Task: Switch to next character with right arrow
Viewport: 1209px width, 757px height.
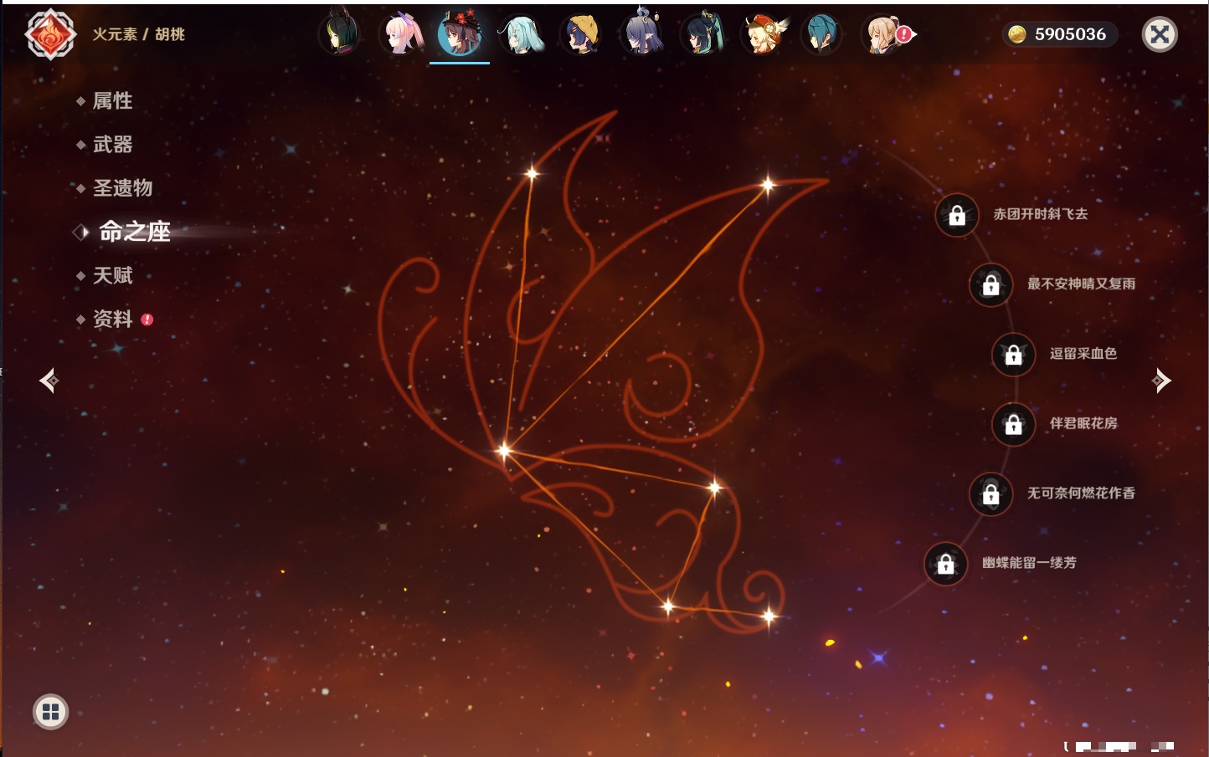Action: pyautogui.click(x=1161, y=381)
